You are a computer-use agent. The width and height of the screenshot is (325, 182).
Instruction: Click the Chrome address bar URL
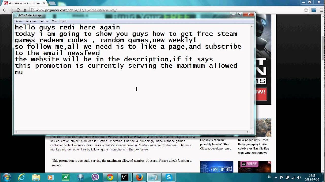pos(76,10)
